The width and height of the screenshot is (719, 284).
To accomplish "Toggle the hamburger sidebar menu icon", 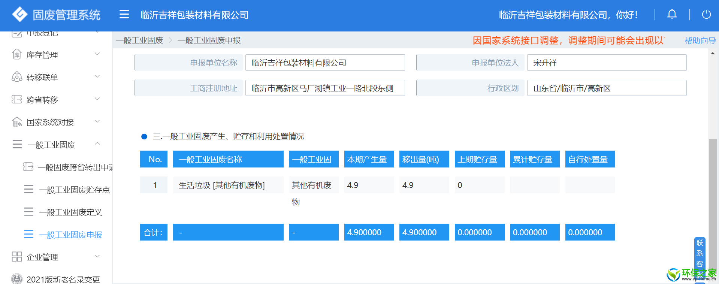I will coord(124,15).
